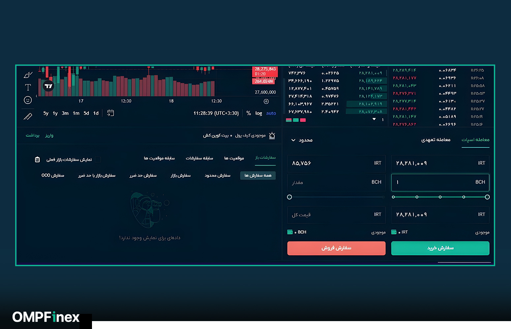Open the go-to-date calendar icon
The image size is (511, 329).
pos(110,113)
